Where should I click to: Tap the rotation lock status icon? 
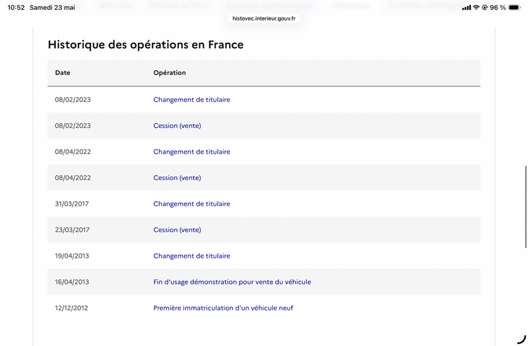tap(484, 7)
